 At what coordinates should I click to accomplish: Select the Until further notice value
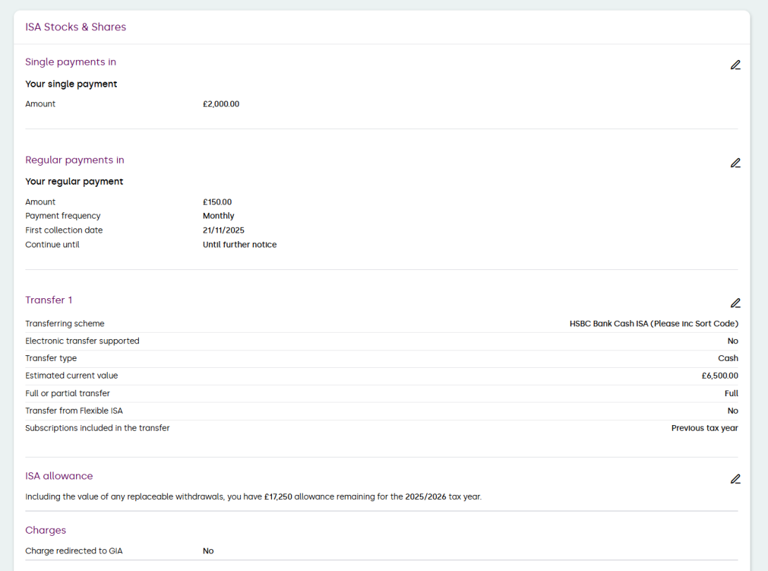(240, 245)
